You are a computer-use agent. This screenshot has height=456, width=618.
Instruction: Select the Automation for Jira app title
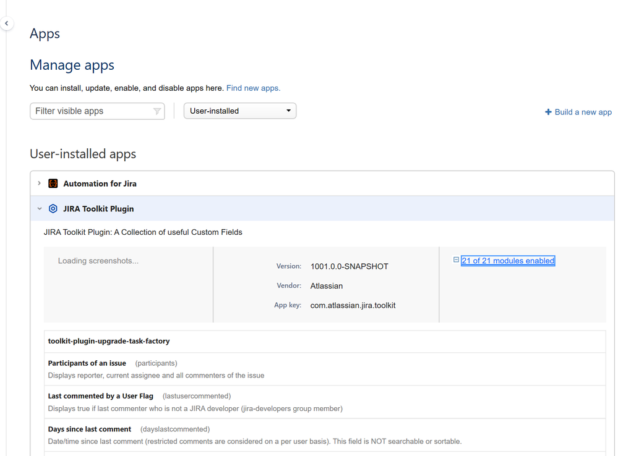(x=100, y=184)
